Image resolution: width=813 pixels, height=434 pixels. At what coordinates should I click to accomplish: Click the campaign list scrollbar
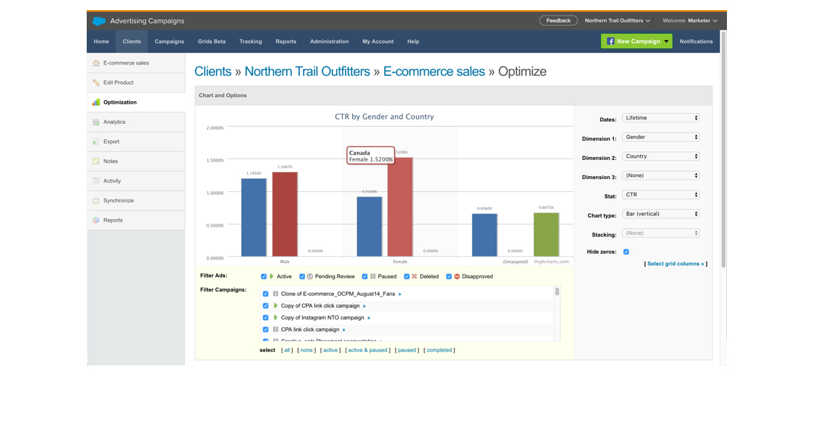point(557,292)
